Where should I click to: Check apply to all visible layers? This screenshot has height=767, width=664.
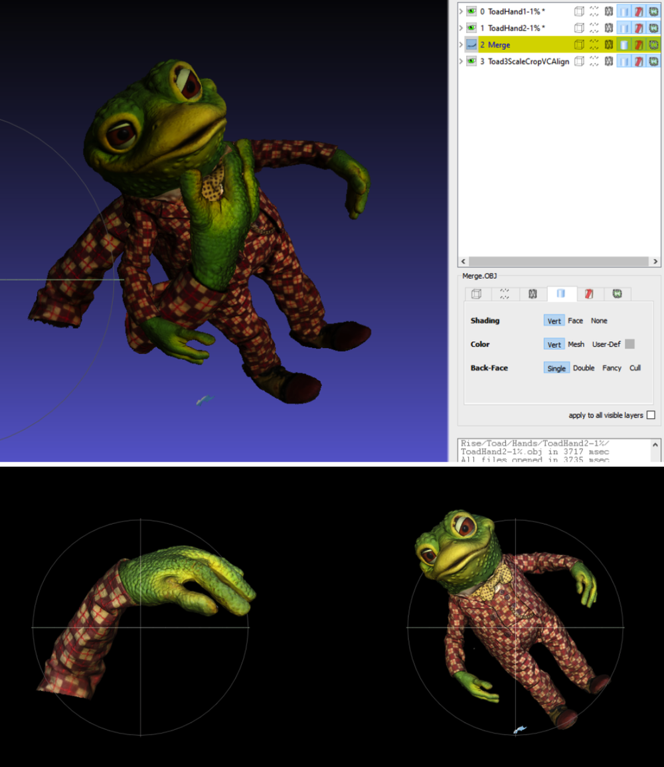[651, 415]
